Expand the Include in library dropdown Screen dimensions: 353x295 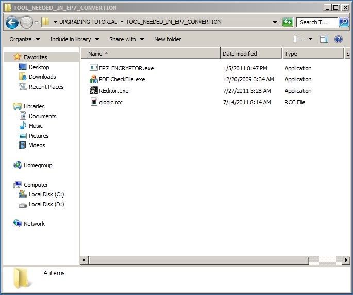(74, 39)
